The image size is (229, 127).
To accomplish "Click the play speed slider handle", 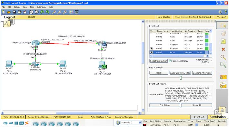I will tap(181, 78).
